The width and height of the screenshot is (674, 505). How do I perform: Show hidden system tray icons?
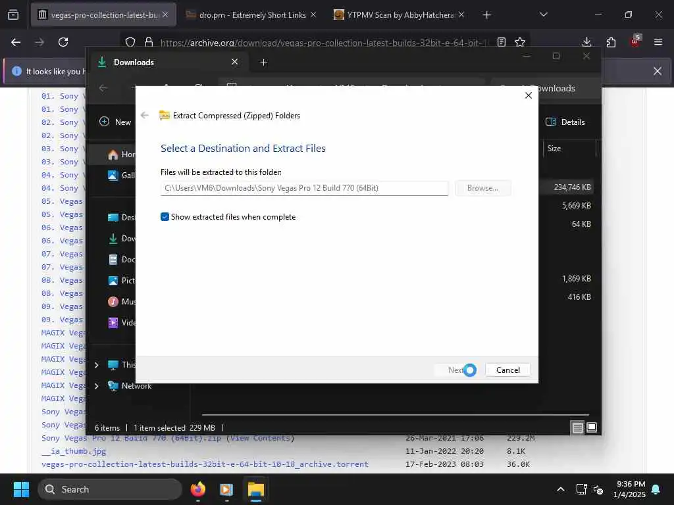pos(561,489)
